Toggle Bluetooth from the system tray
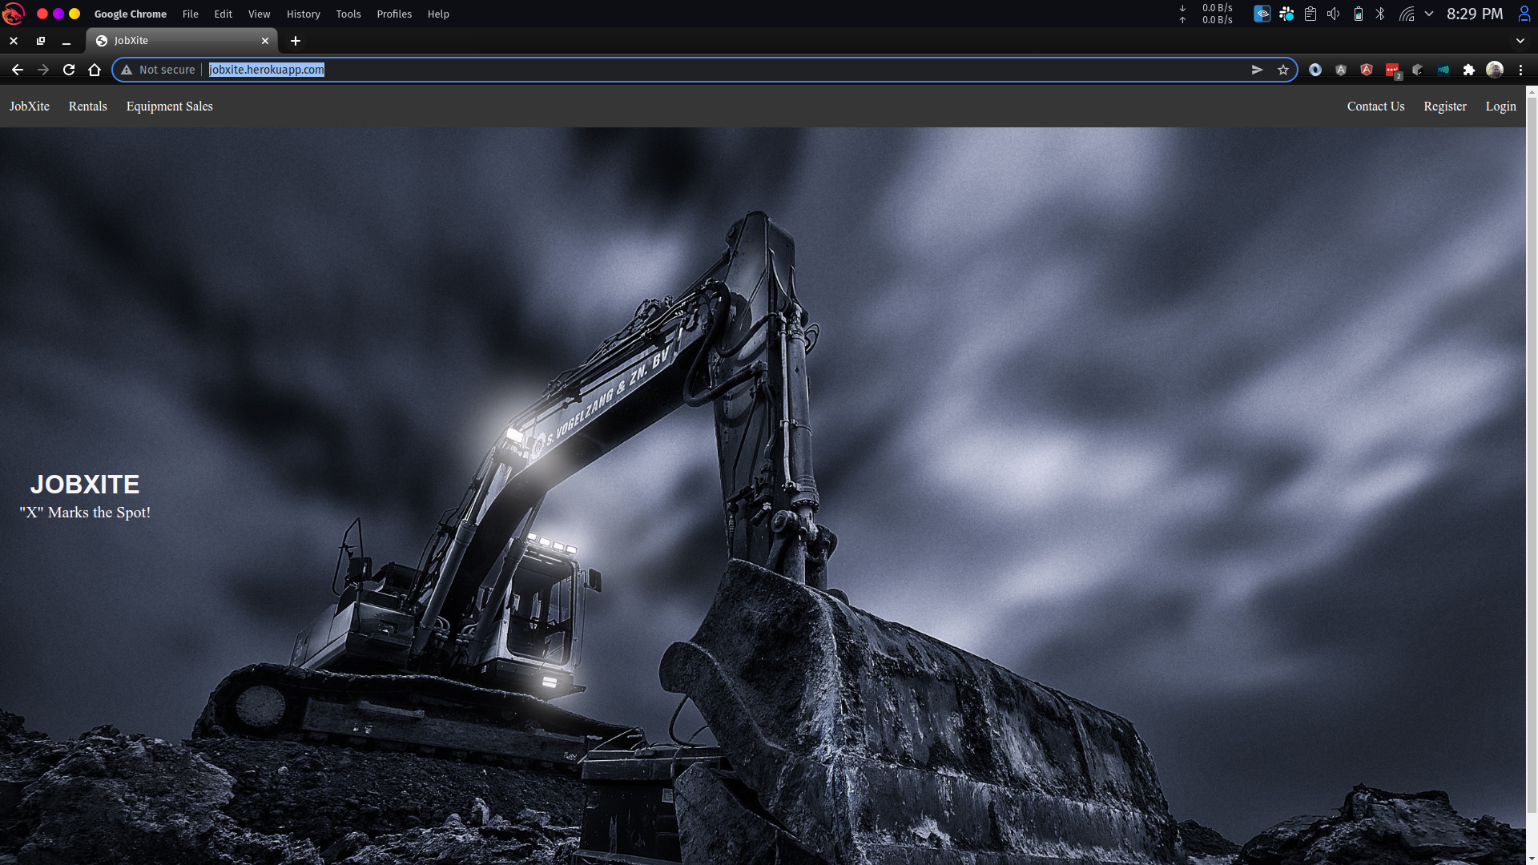This screenshot has width=1538, height=865. (x=1380, y=14)
